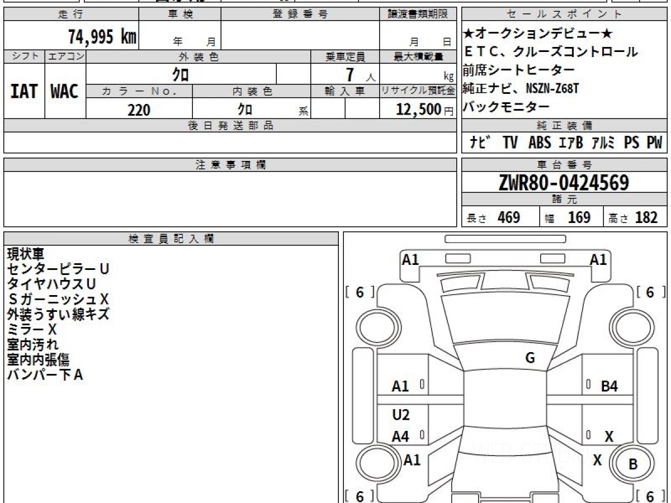Click the B4 damage mark on the diagram

(609, 386)
